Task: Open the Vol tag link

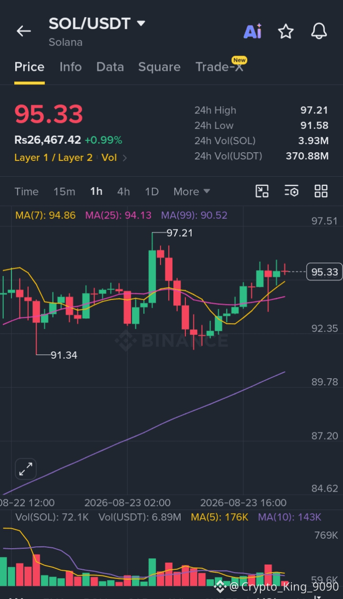Action: coord(109,158)
